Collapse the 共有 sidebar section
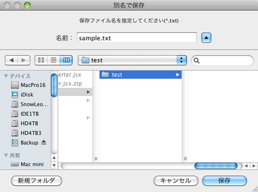258x192 pixels. 6,155
